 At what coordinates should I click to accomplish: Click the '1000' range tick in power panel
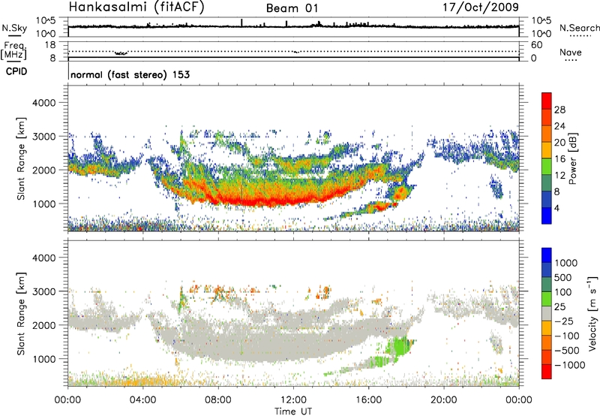point(43,203)
